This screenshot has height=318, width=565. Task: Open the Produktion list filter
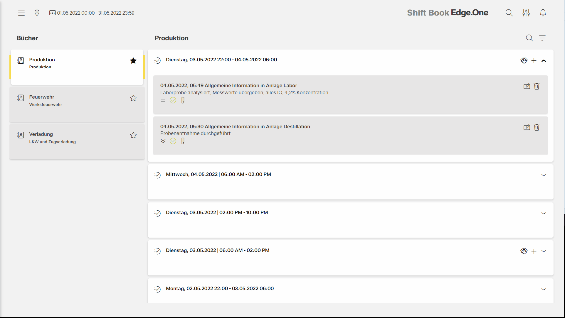[x=542, y=38]
